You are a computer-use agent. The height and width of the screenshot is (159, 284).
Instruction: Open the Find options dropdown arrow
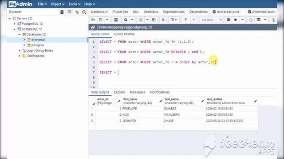(x=132, y=20)
